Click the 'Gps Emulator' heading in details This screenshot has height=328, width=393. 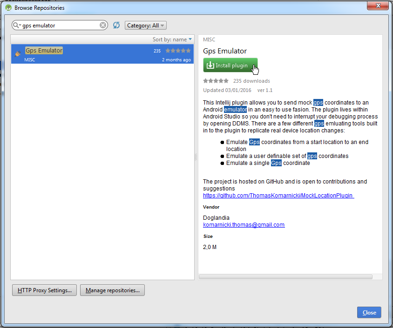pos(225,51)
